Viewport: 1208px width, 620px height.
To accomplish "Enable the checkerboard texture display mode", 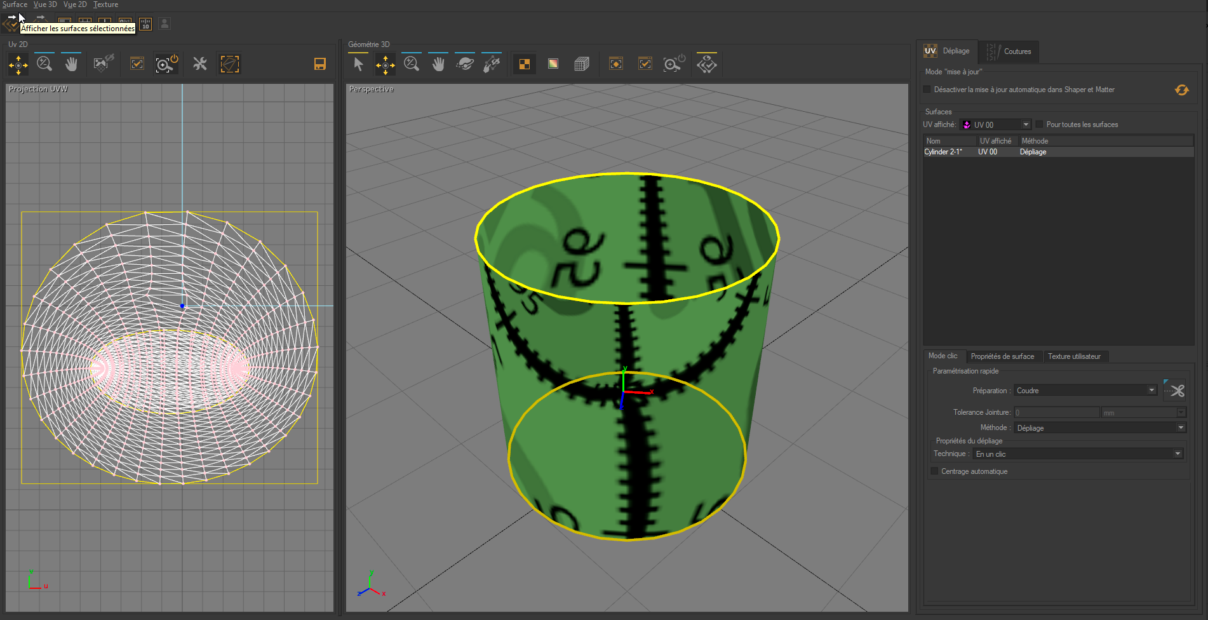I will (524, 64).
